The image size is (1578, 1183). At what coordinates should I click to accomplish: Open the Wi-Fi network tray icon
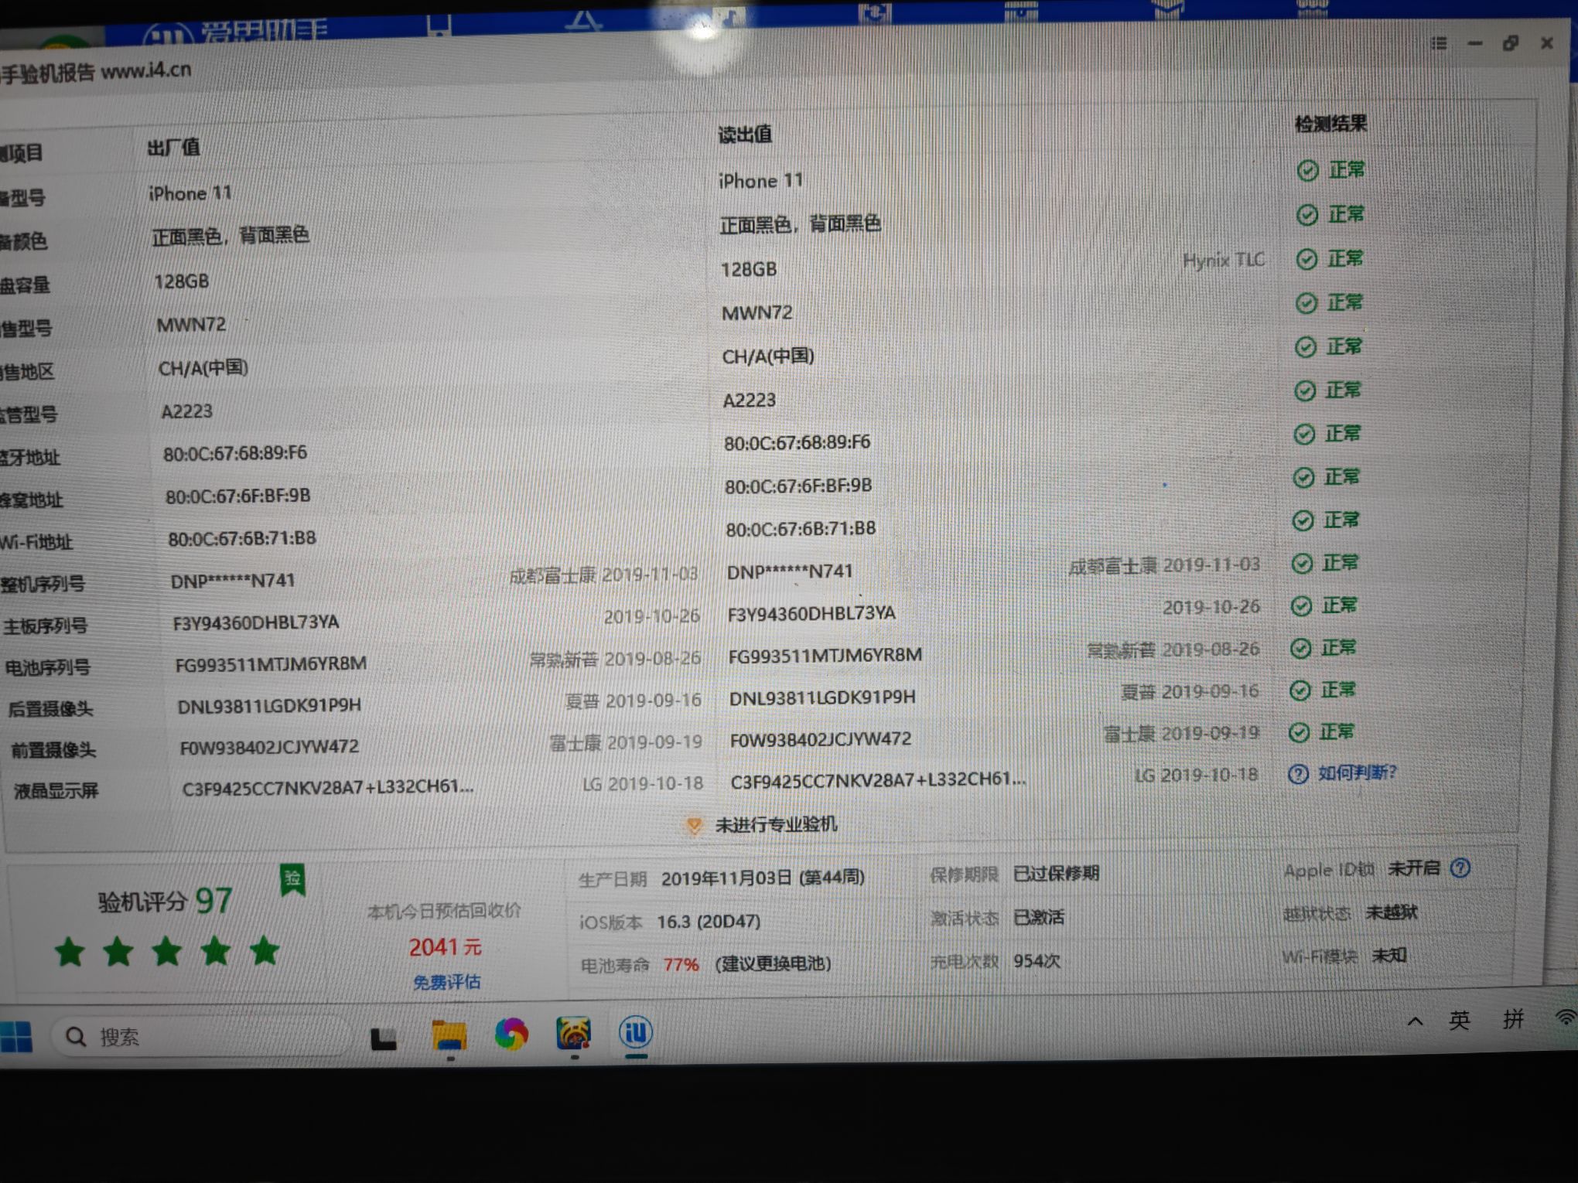point(1566,1017)
